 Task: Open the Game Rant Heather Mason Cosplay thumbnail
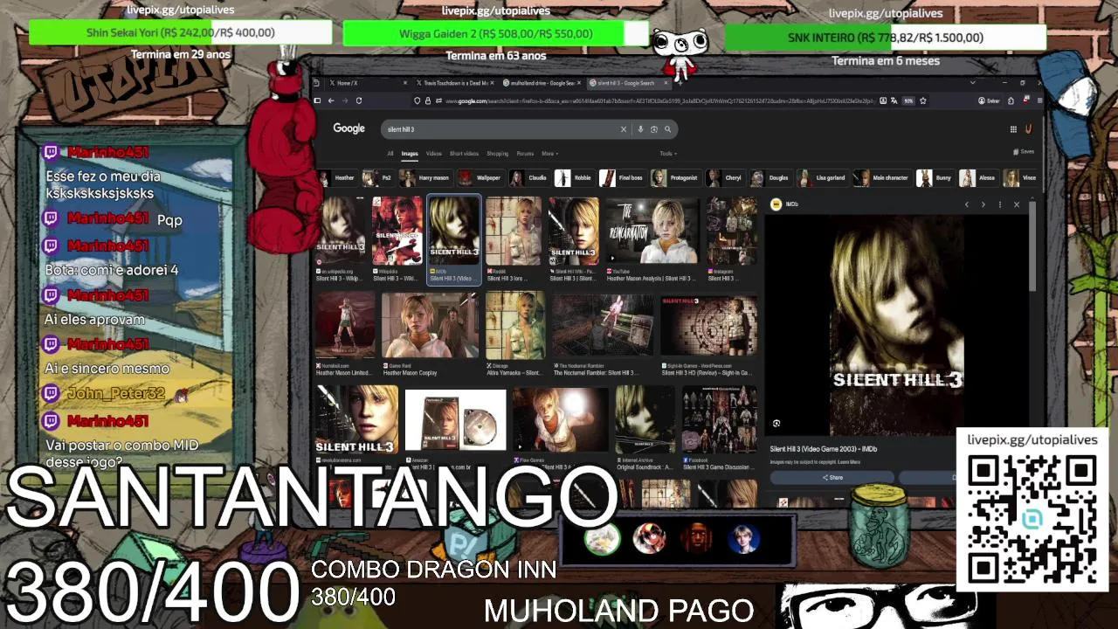(430, 325)
